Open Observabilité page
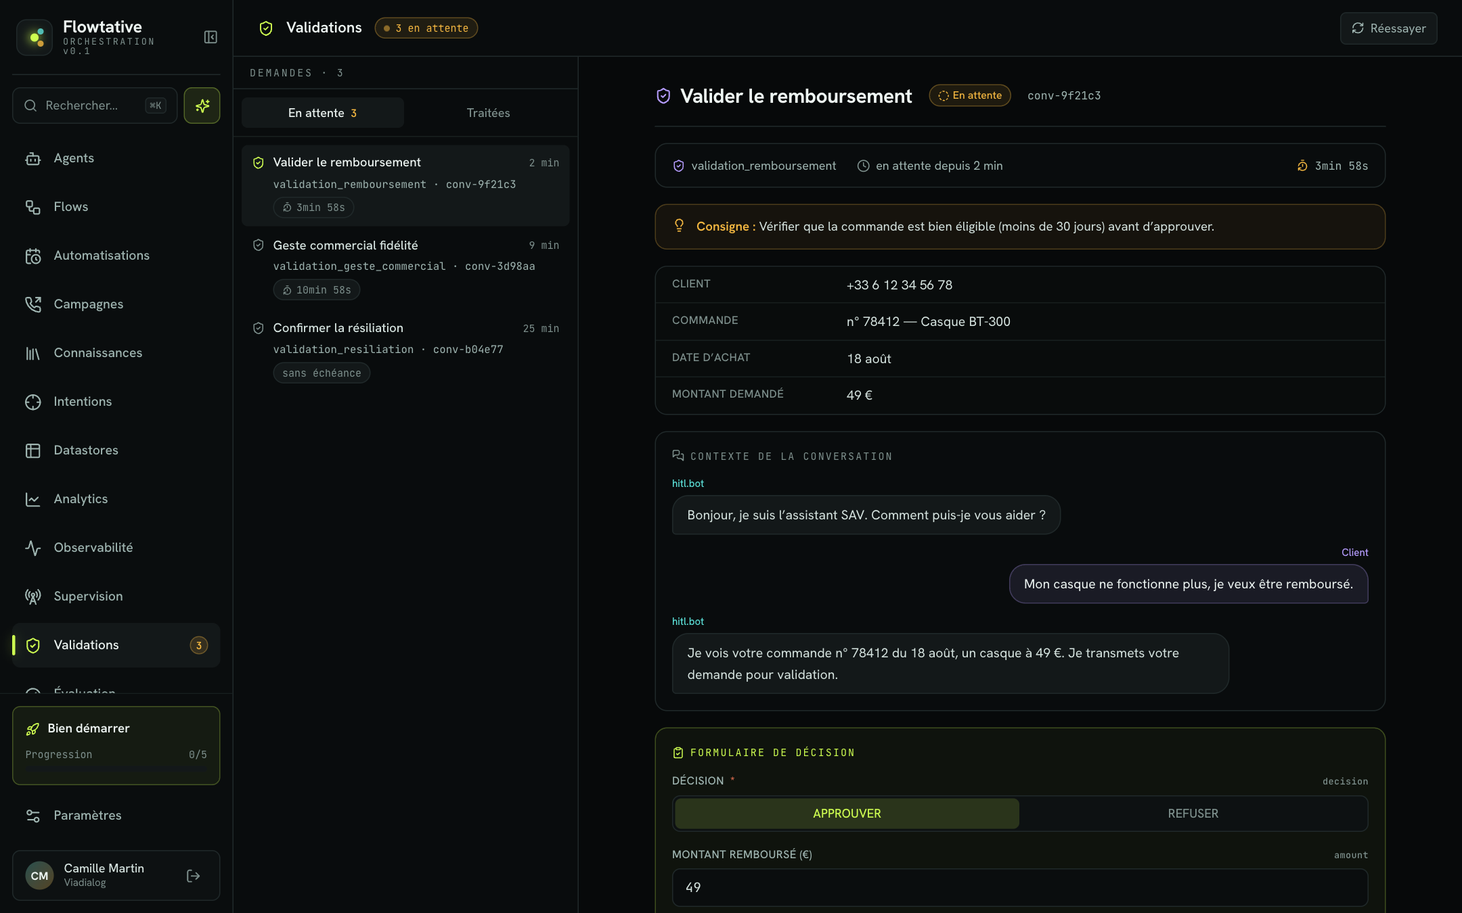This screenshot has width=1462, height=913. (x=116, y=548)
